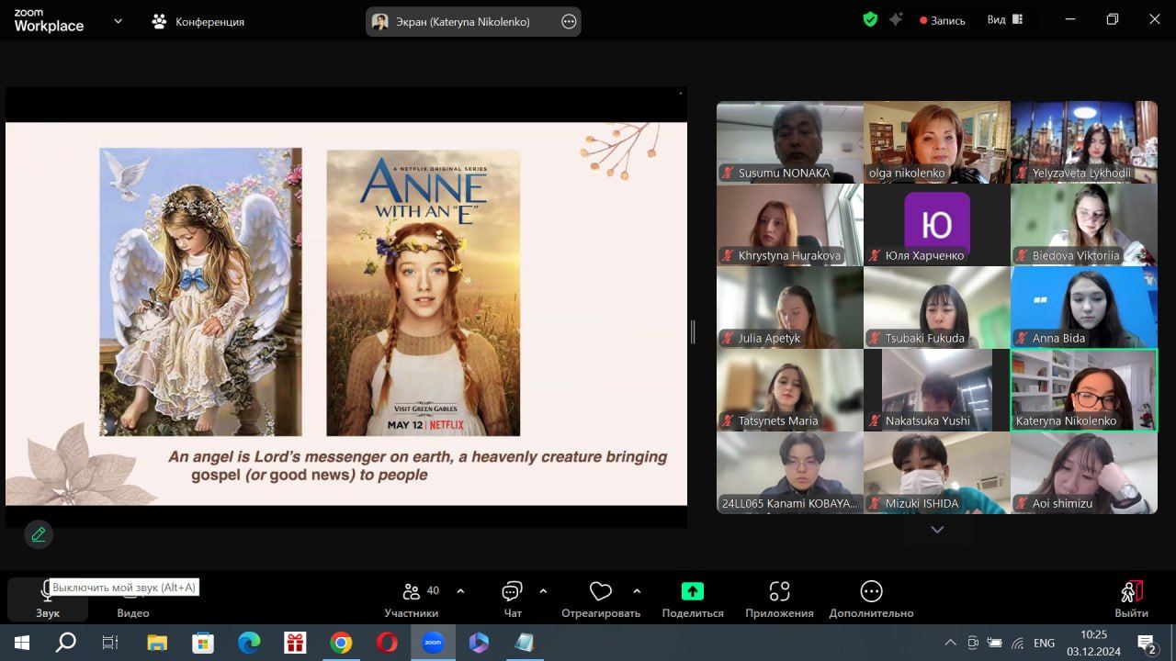Select Kateryna Nikolenko's highlighted video tile
Image resolution: width=1176 pixels, height=661 pixels.
[x=1084, y=390]
